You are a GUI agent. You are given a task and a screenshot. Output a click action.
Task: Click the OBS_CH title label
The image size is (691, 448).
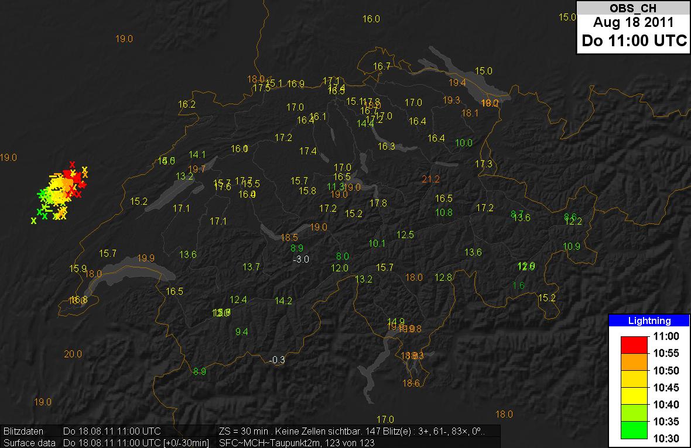click(x=633, y=8)
